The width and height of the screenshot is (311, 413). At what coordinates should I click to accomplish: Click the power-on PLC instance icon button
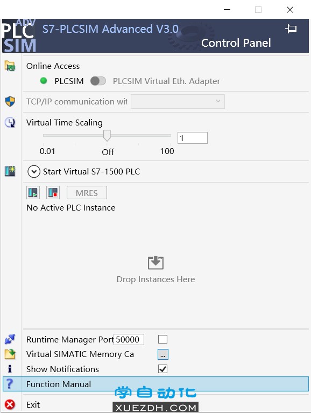pyautogui.click(x=33, y=193)
